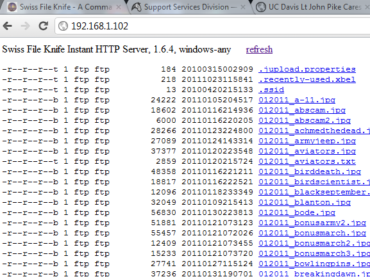The height and width of the screenshot is (277, 370).
Task: Click file size 48358
Action: [164, 171]
